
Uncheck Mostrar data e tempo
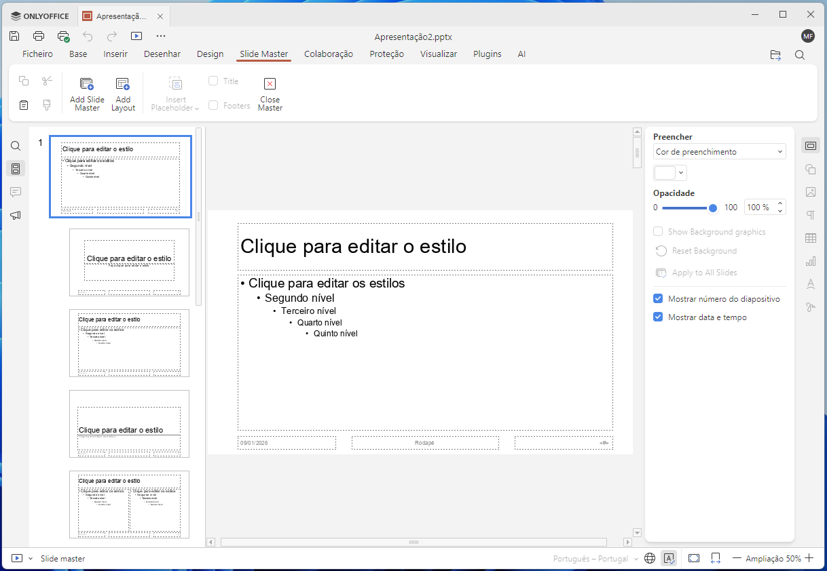[657, 317]
